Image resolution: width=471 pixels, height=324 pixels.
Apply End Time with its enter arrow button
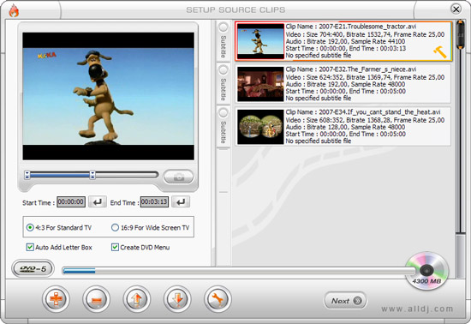181,202
